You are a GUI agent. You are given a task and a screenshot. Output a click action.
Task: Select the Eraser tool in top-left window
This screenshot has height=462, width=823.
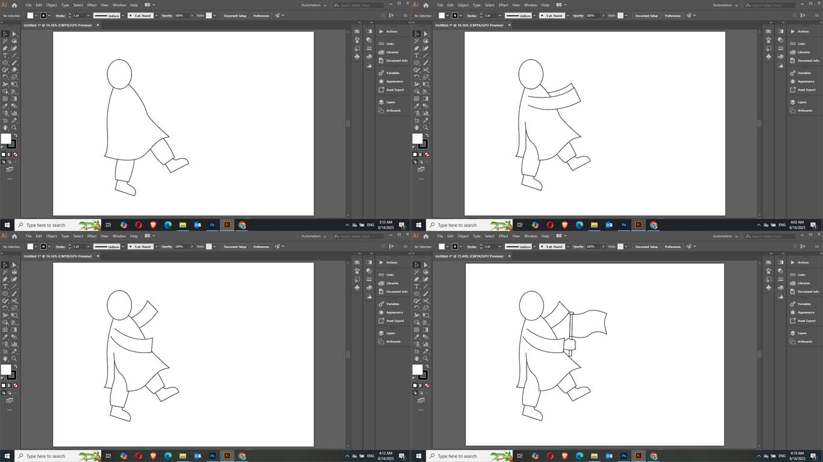click(14, 70)
